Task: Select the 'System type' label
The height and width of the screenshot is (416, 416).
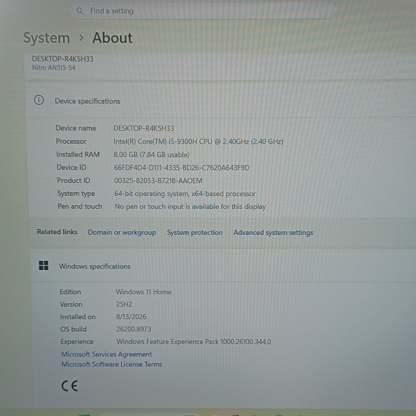Action: (x=76, y=194)
